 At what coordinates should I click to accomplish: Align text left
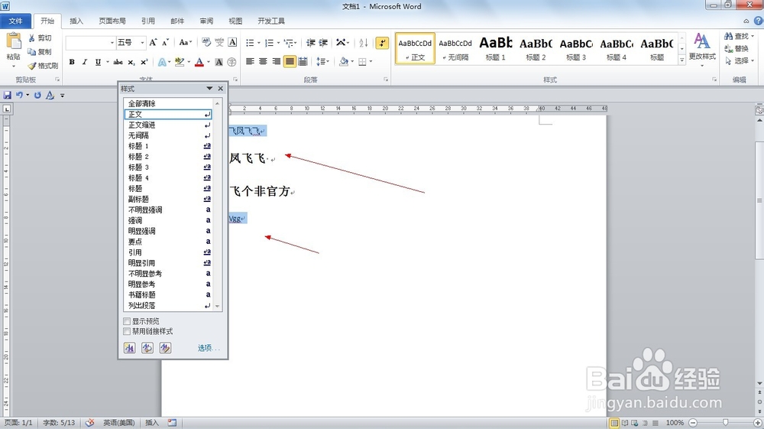click(x=250, y=61)
